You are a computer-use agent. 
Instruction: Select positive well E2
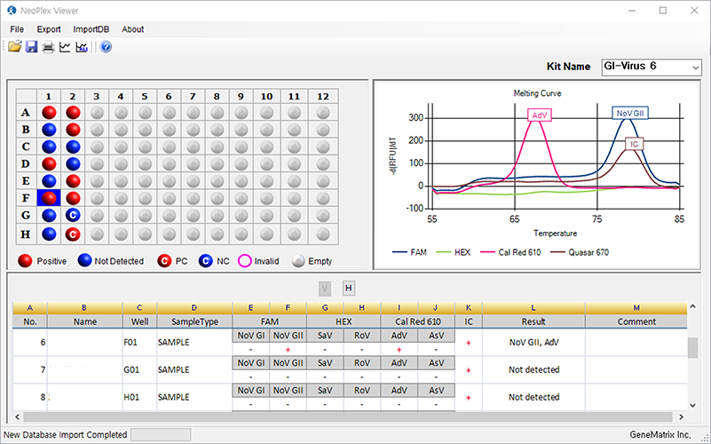pyautogui.click(x=73, y=181)
